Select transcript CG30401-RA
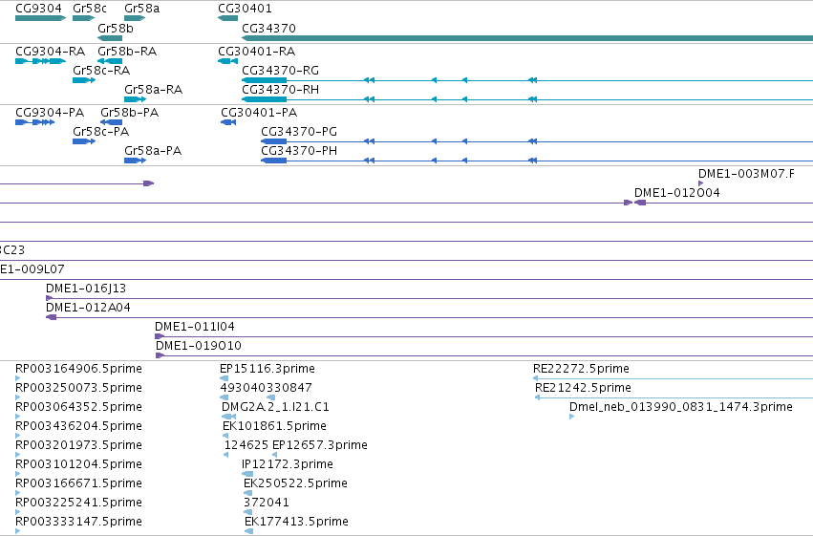The image size is (813, 536). click(227, 61)
